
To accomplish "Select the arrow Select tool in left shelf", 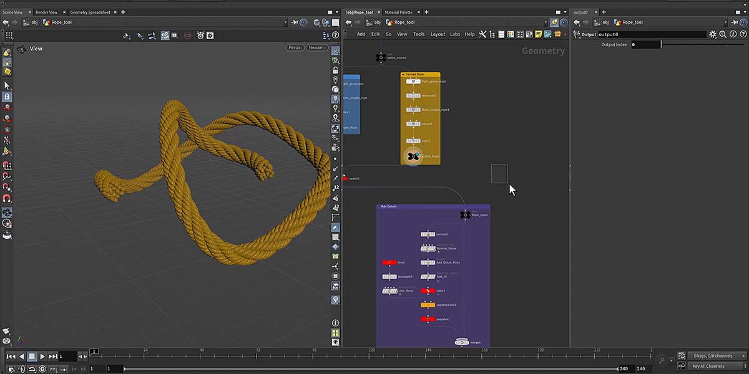I will click(x=7, y=85).
